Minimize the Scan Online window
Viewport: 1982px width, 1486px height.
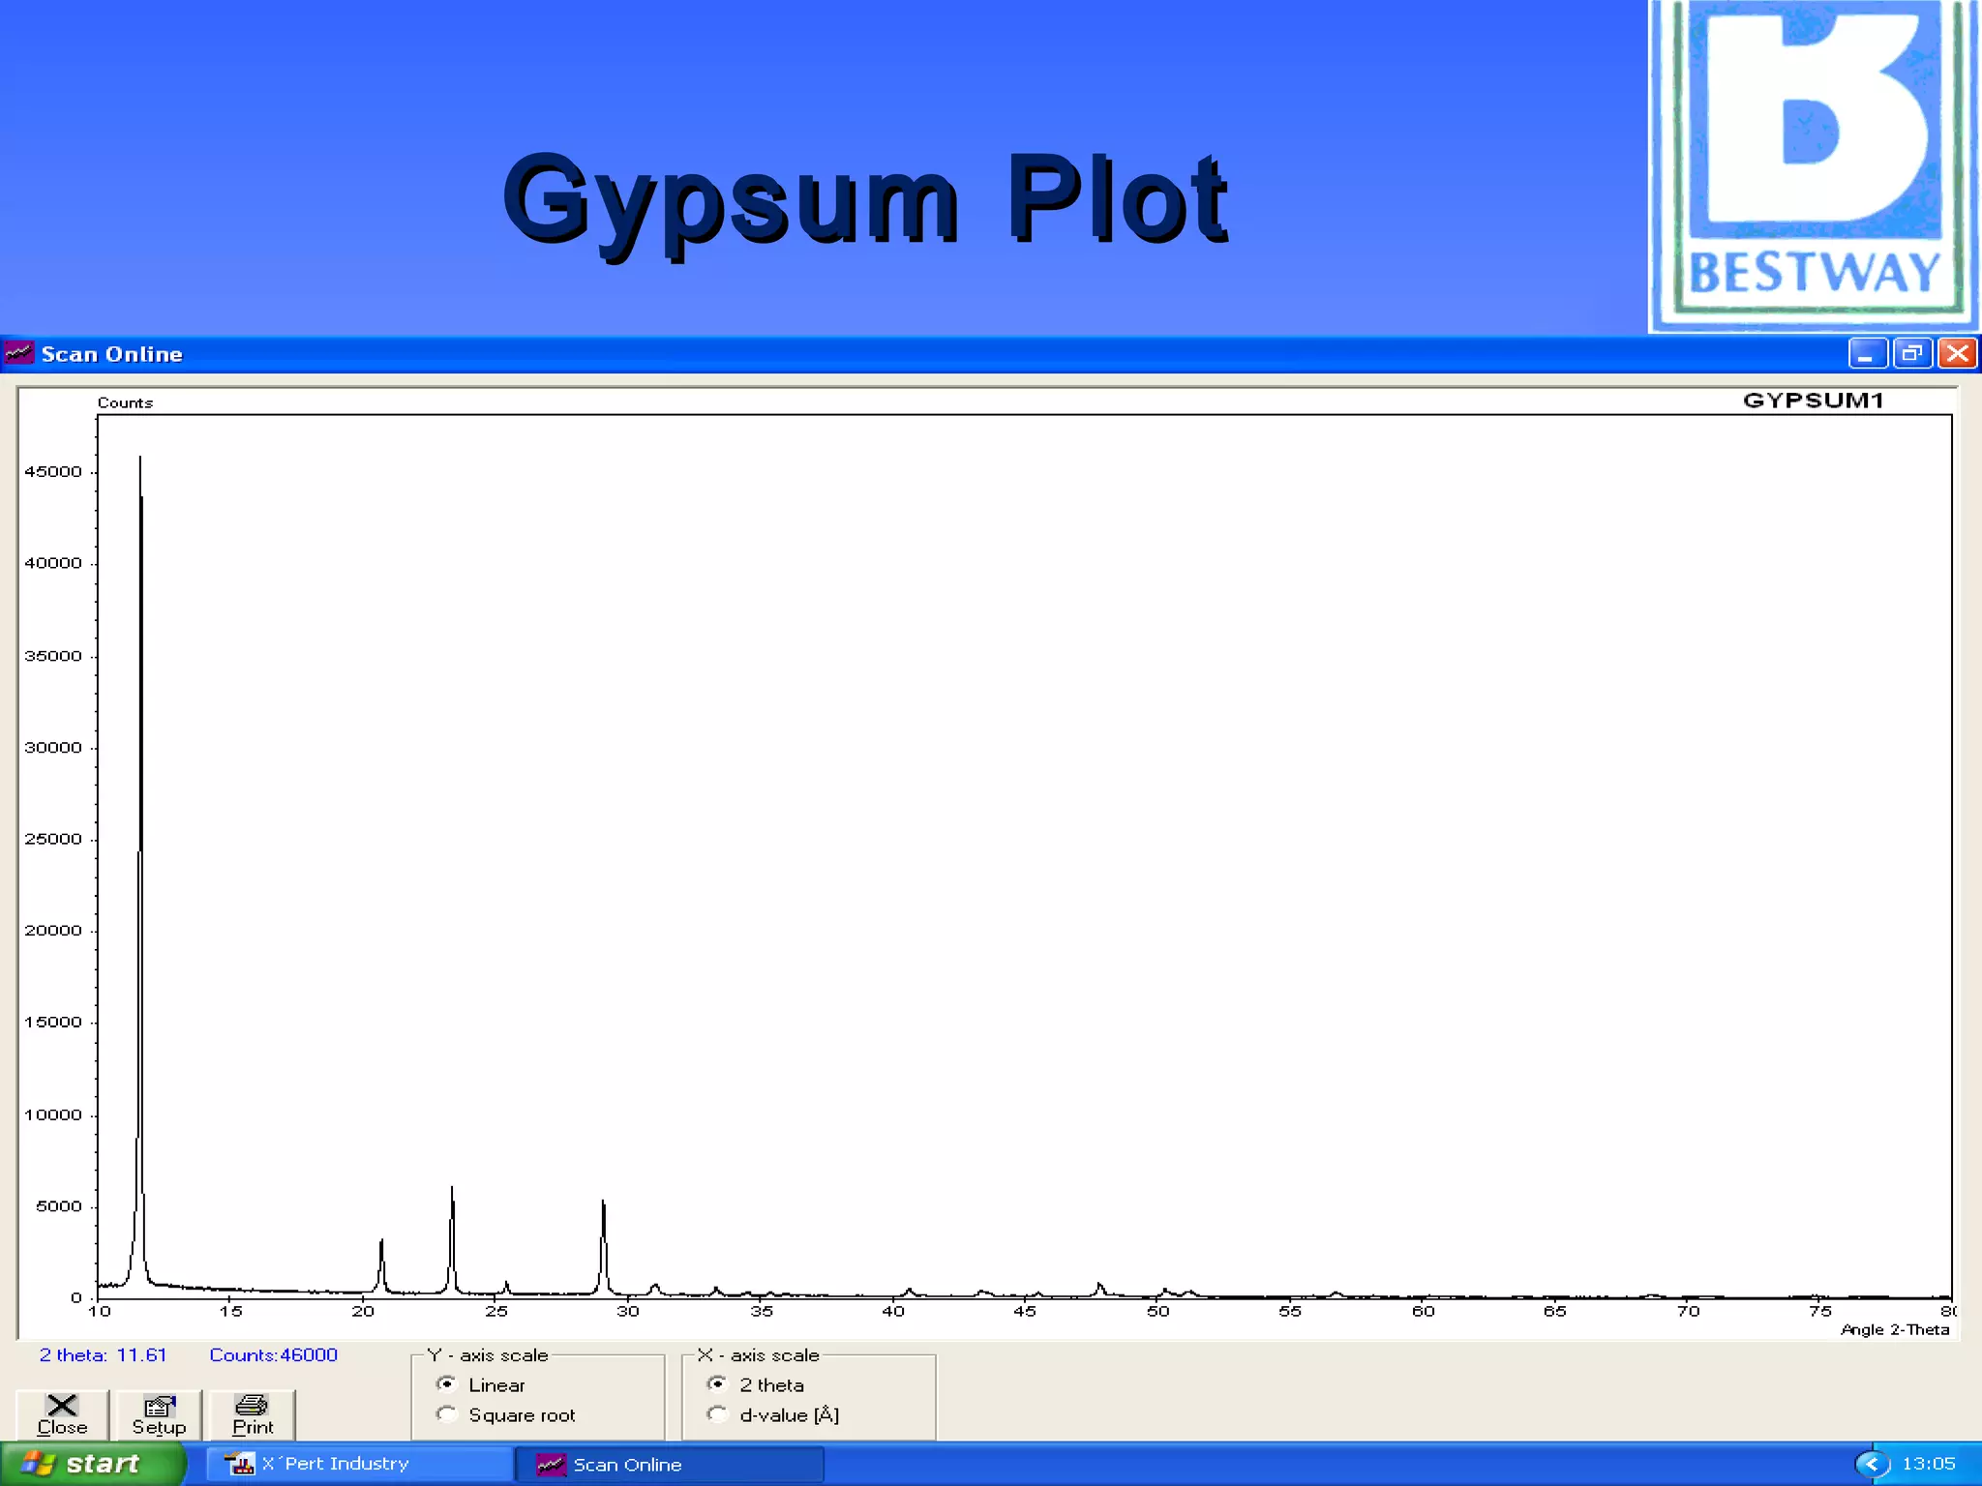pos(1867,354)
